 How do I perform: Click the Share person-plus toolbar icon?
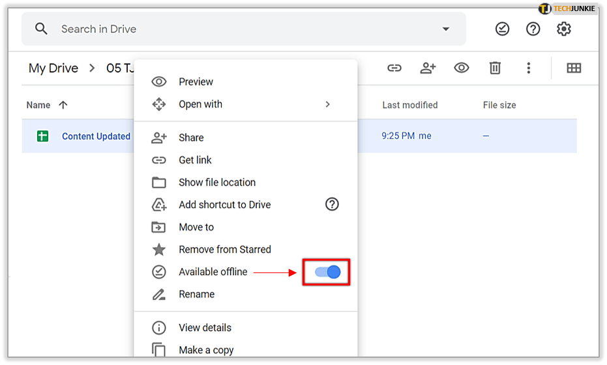[x=428, y=68]
